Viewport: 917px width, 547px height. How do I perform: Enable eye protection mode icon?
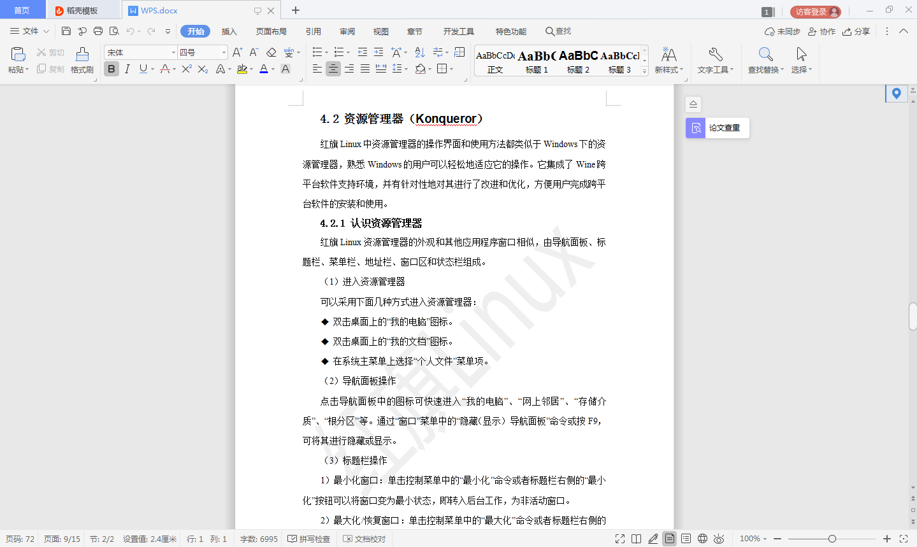[719, 539]
